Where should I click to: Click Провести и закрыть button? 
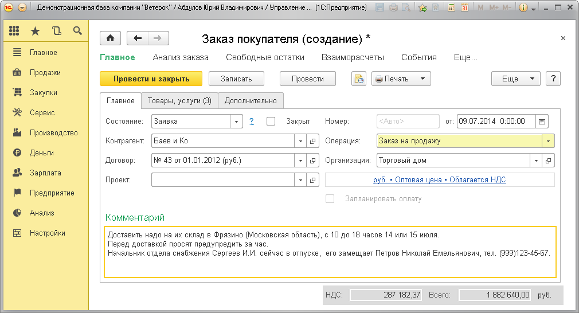coord(151,79)
